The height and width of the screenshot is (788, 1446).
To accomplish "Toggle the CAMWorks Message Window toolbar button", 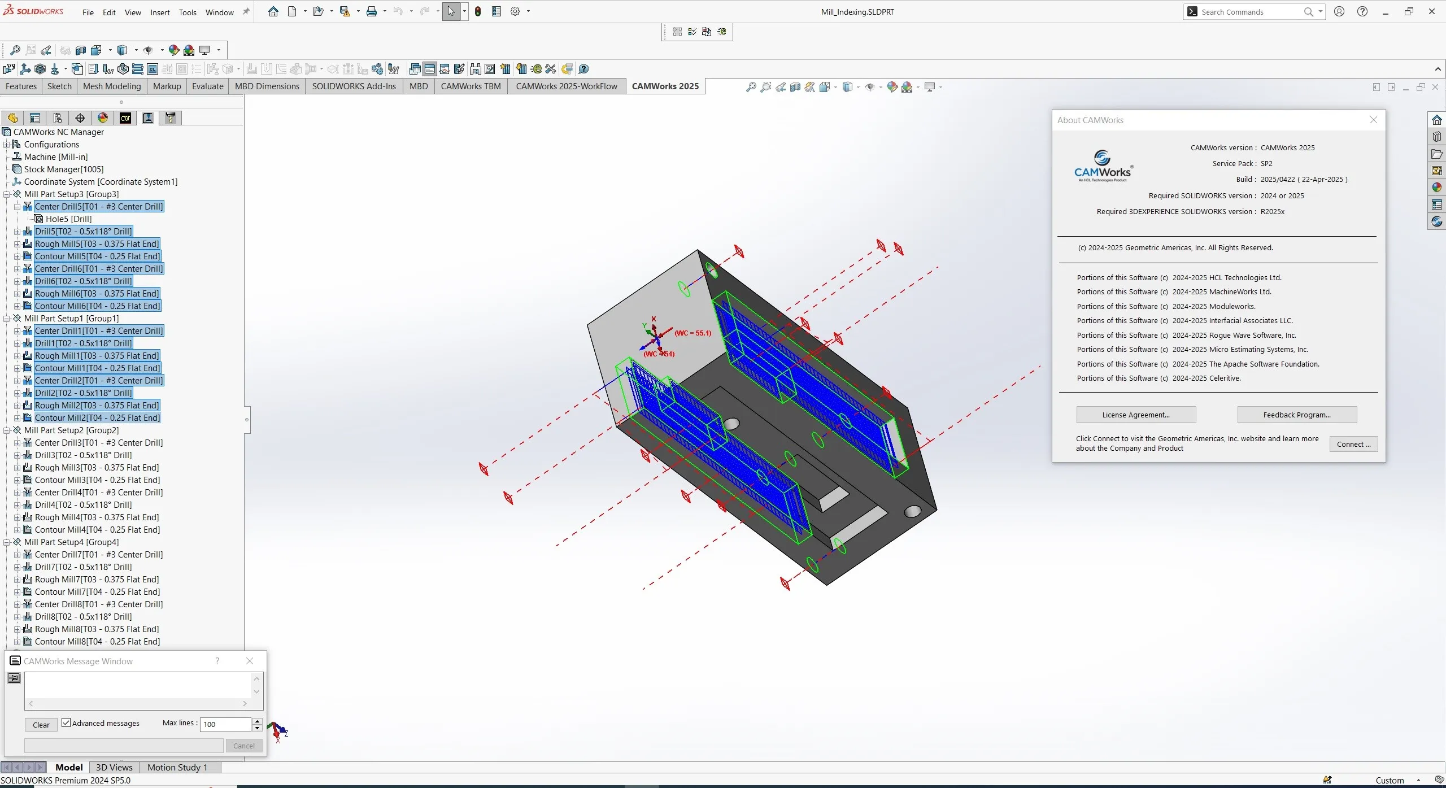I will click(430, 69).
